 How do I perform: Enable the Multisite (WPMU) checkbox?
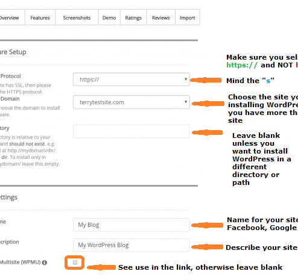(x=75, y=263)
